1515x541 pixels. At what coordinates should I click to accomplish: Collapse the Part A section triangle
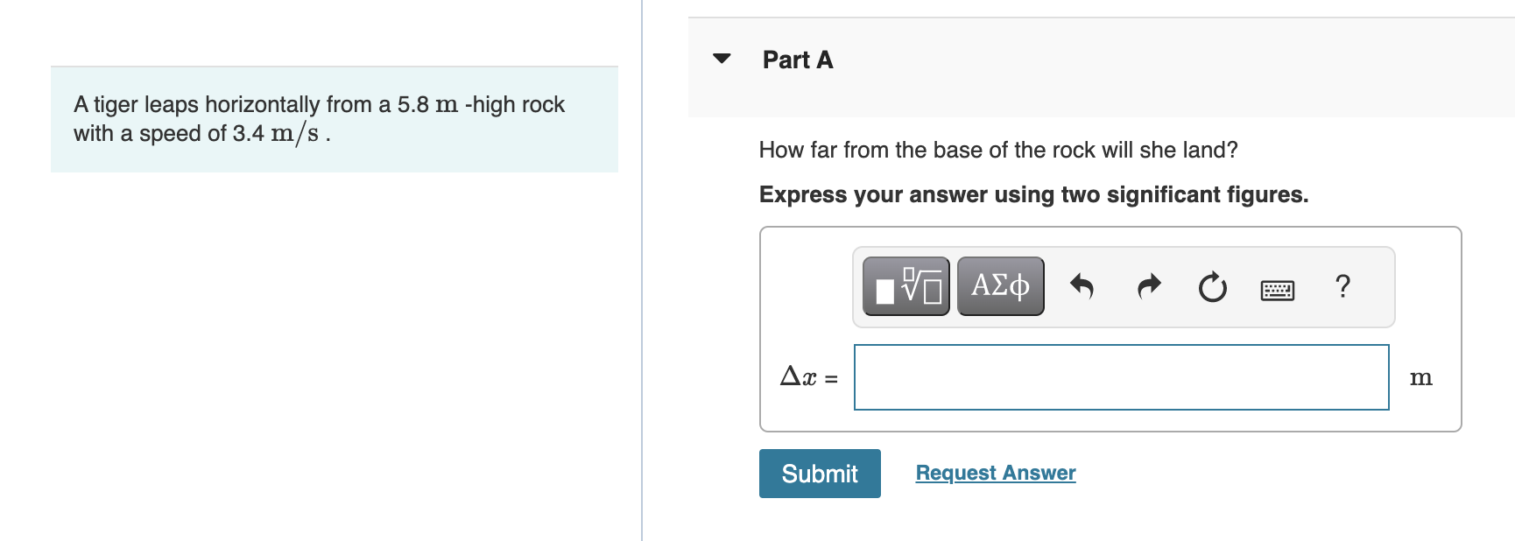pos(722,59)
